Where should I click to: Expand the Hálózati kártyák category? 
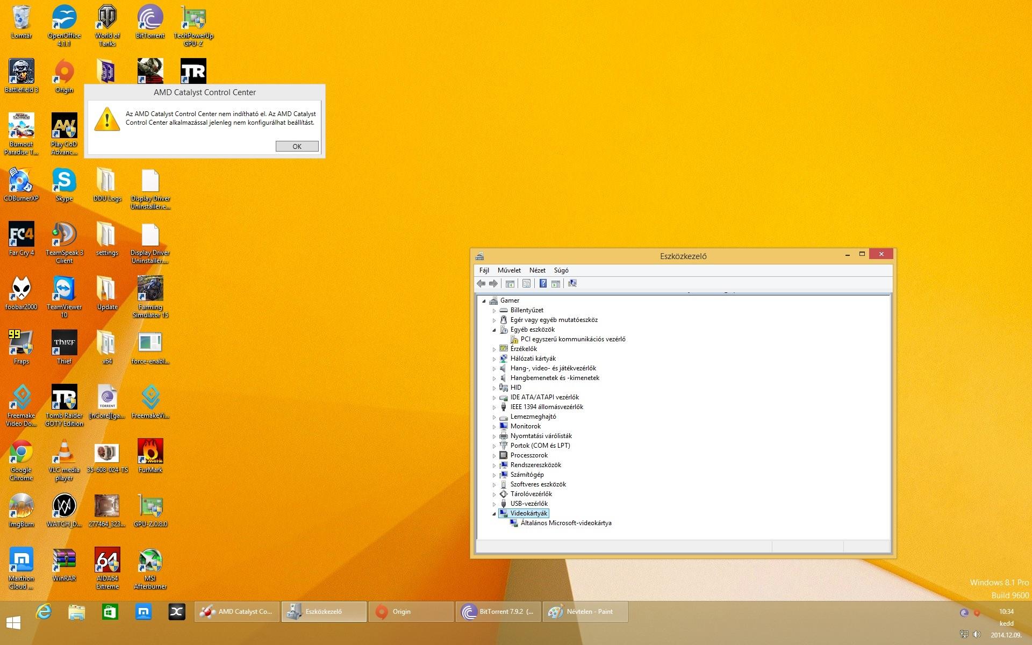494,359
